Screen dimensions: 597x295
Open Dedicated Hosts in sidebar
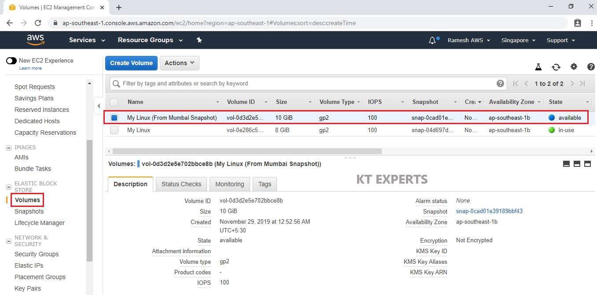37,121
